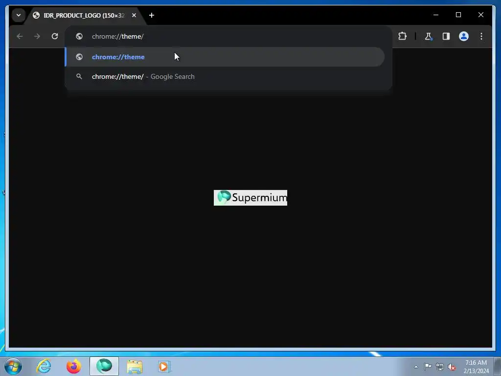Toggle the side panel icon
This screenshot has height=376, width=501.
point(446,36)
